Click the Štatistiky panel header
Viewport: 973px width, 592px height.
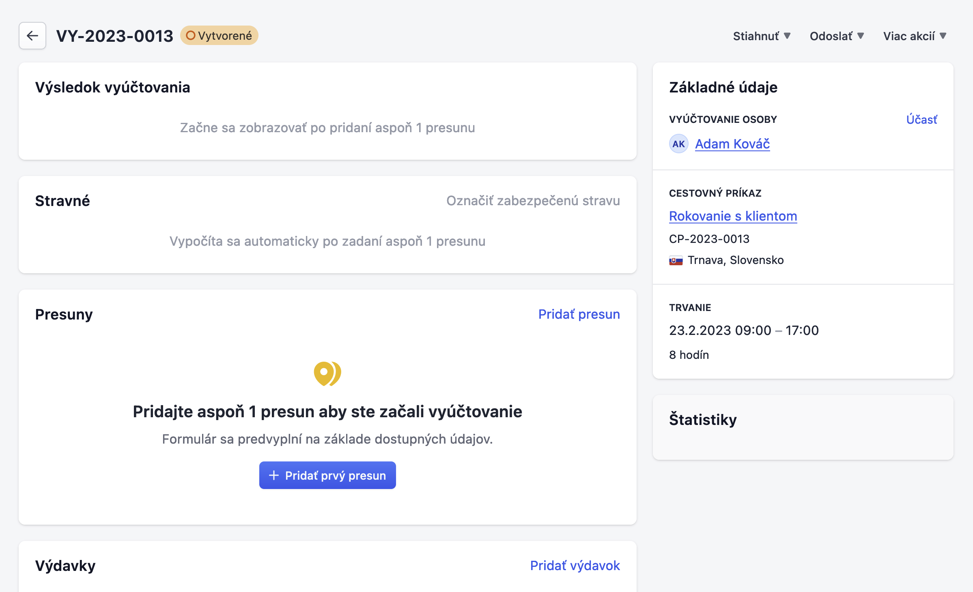click(x=703, y=420)
